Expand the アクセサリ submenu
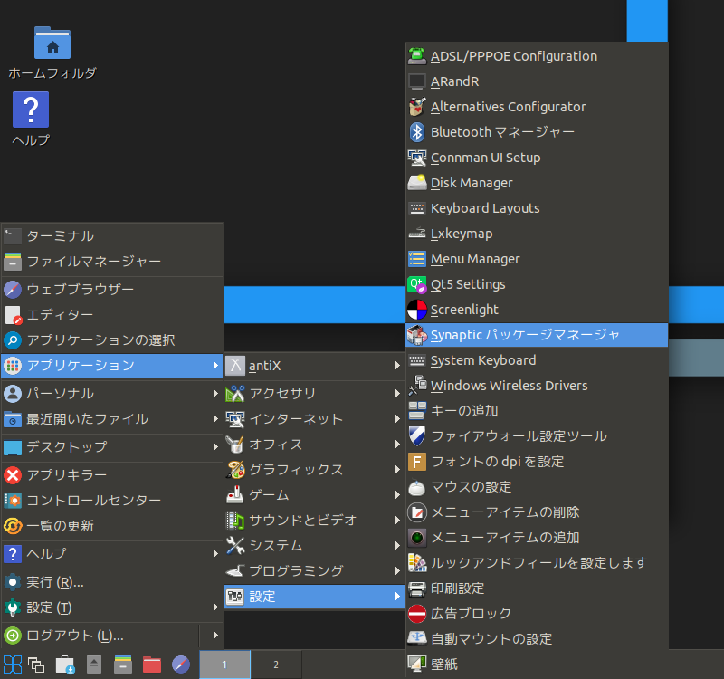This screenshot has height=679, width=724. [314, 394]
